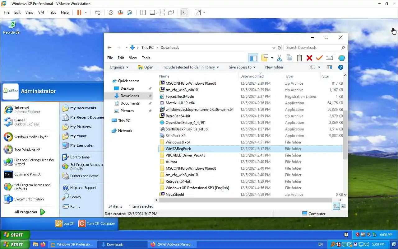Click the Cut scissors icon in Explorer toolbar
This screenshot has height=249, width=398.
279,58
